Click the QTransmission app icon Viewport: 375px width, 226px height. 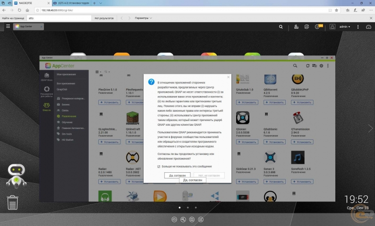(298, 118)
